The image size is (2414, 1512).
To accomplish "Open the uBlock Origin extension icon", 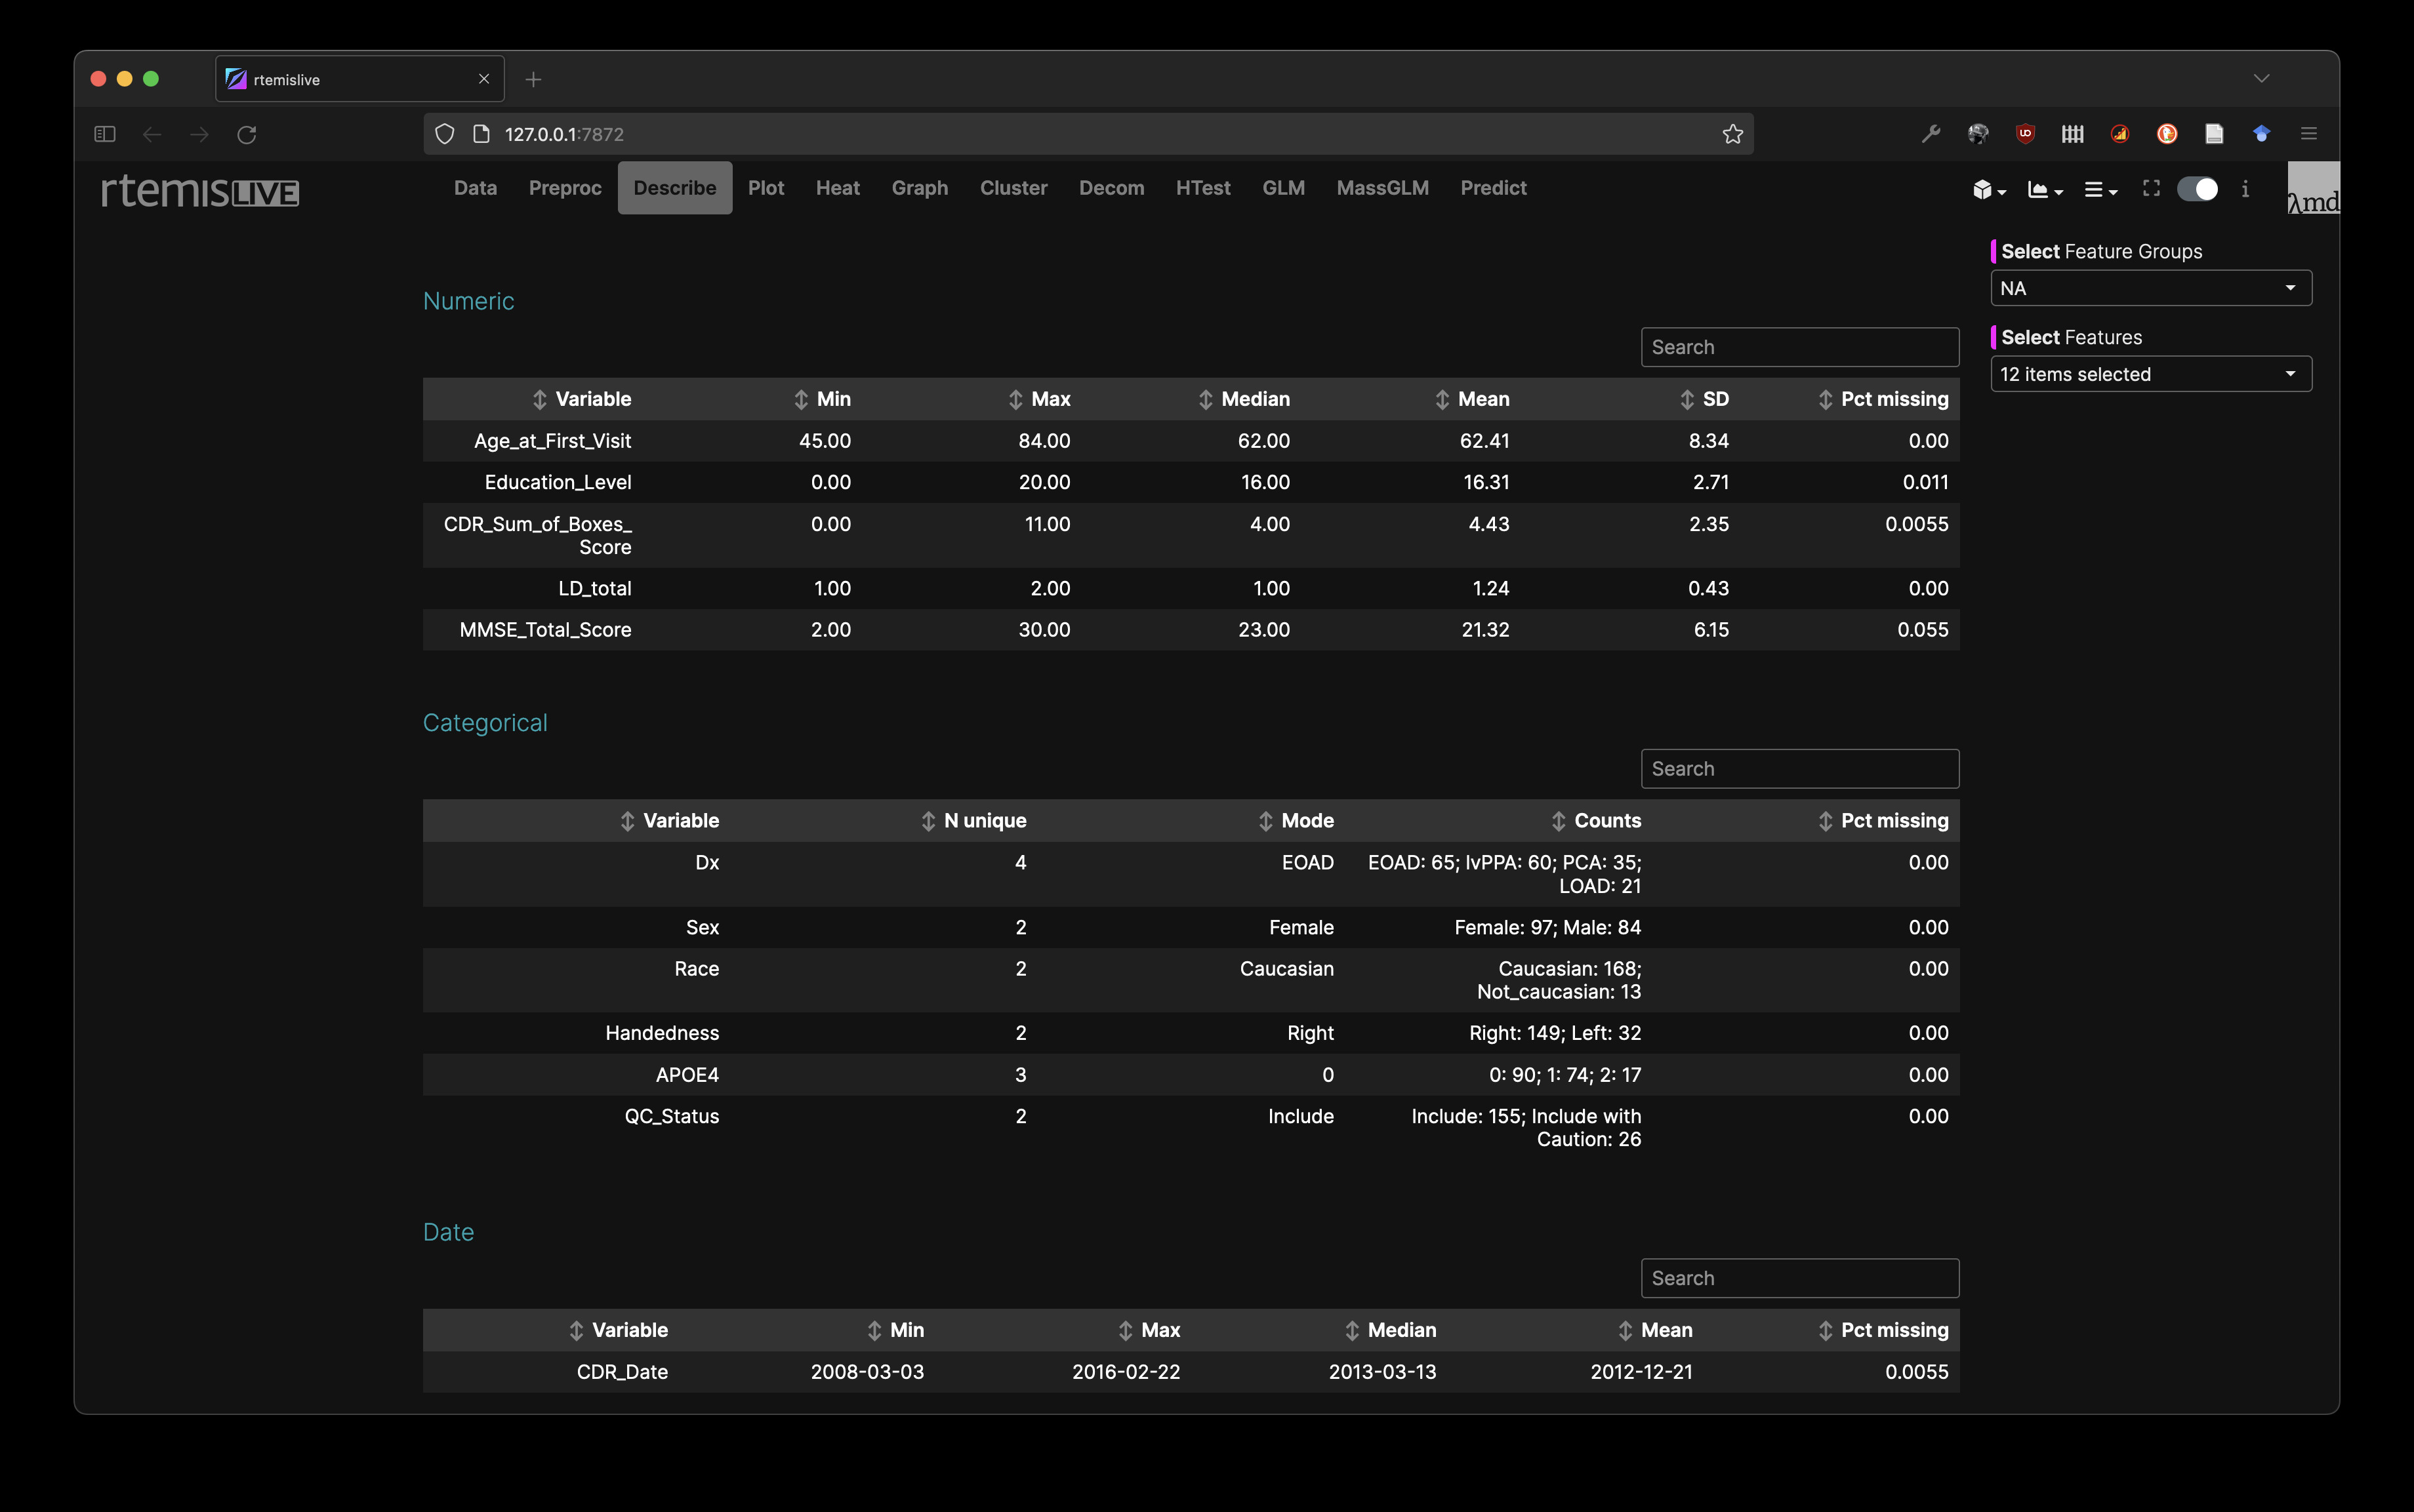I will pyautogui.click(x=2025, y=134).
